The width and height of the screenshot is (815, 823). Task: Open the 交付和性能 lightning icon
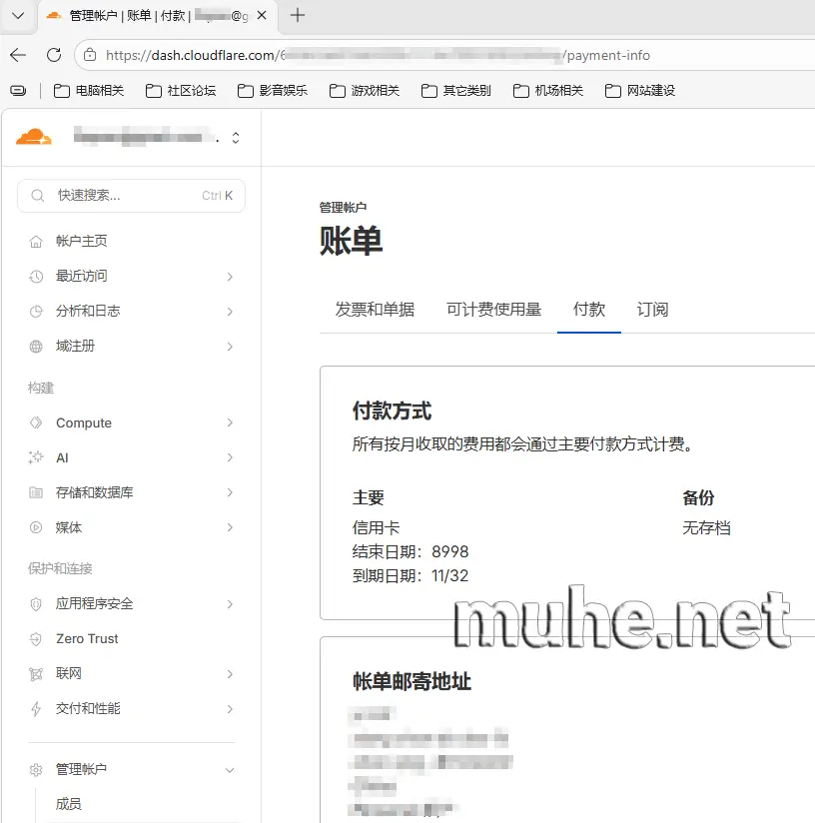click(33, 708)
